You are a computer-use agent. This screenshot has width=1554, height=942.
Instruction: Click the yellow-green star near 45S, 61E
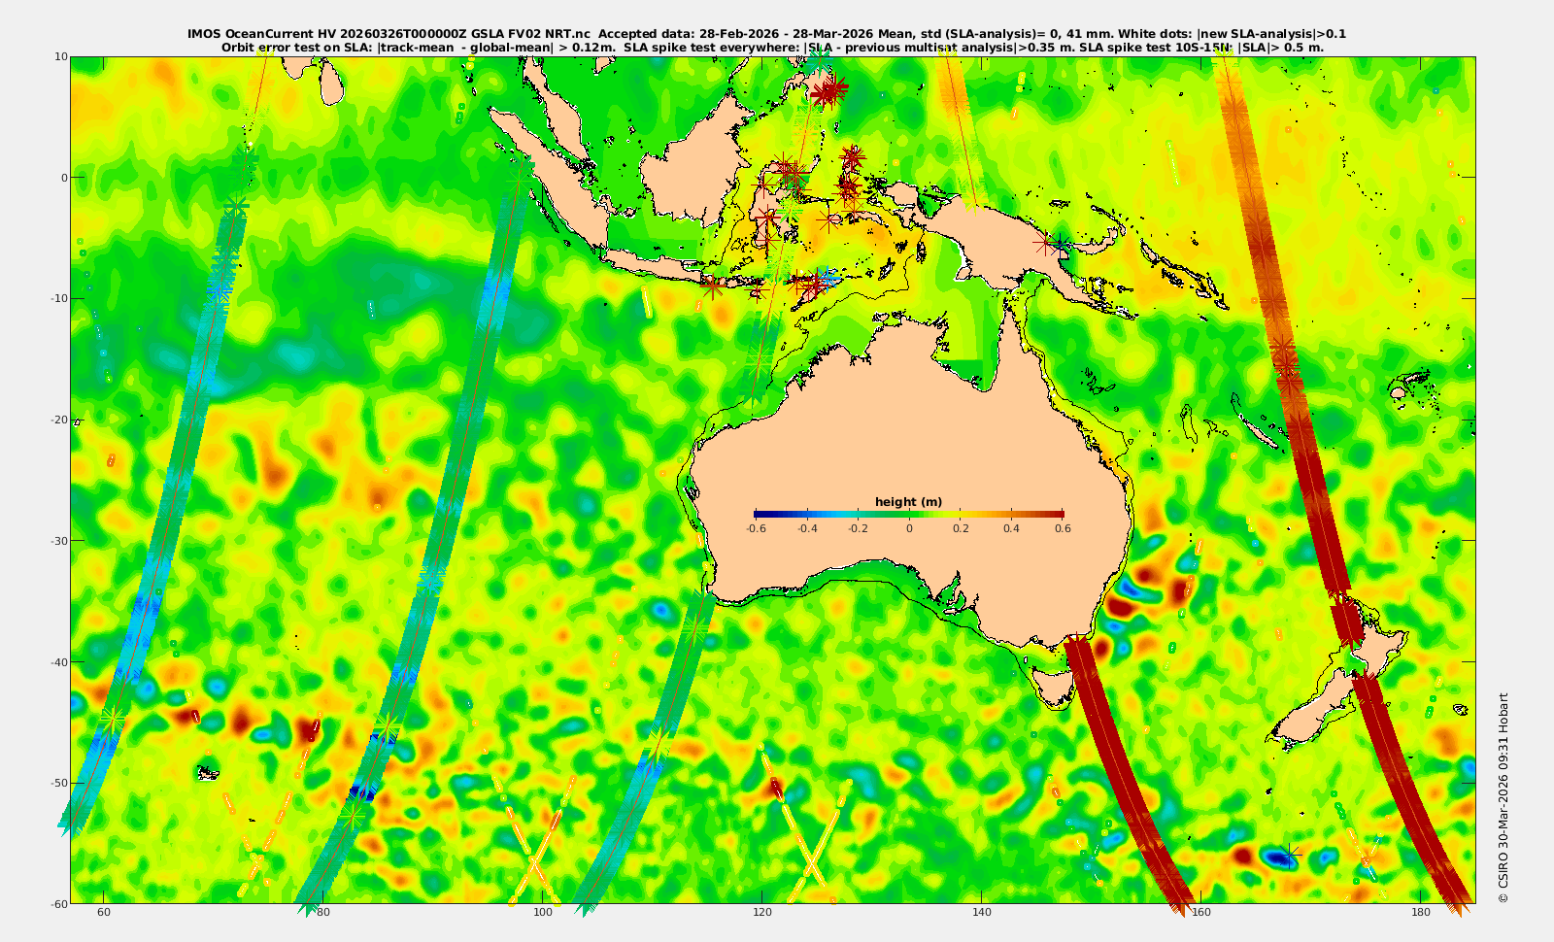113,720
